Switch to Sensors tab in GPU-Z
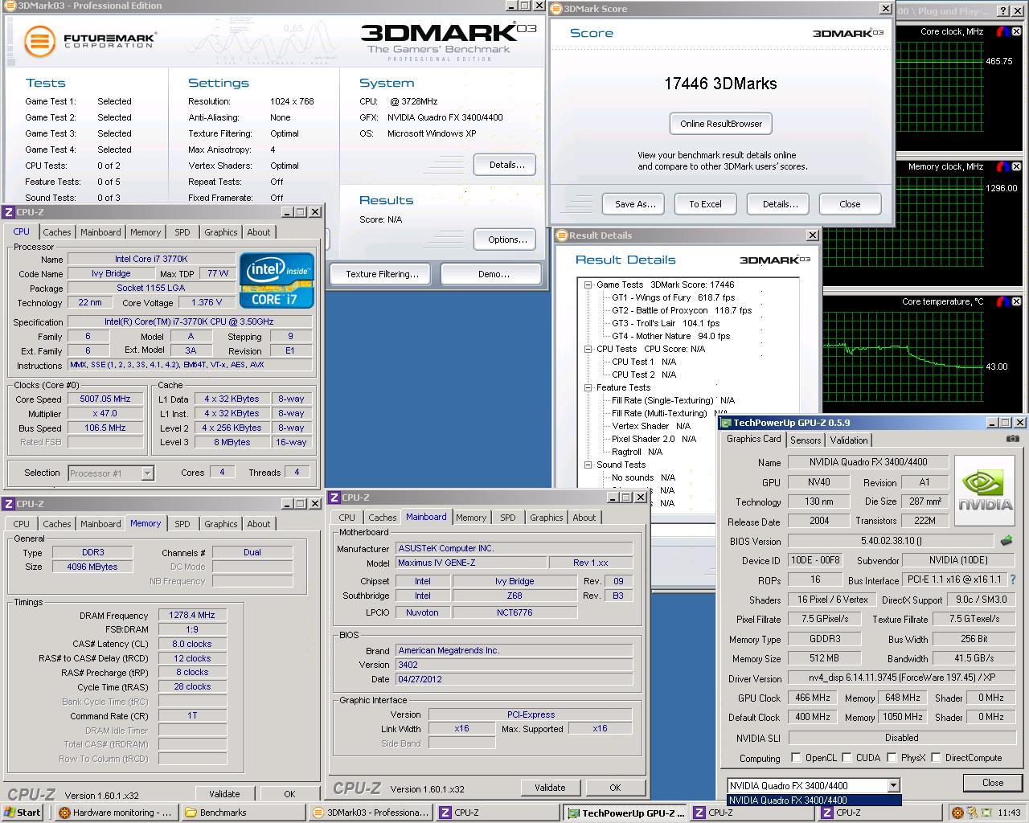 pyautogui.click(x=806, y=440)
